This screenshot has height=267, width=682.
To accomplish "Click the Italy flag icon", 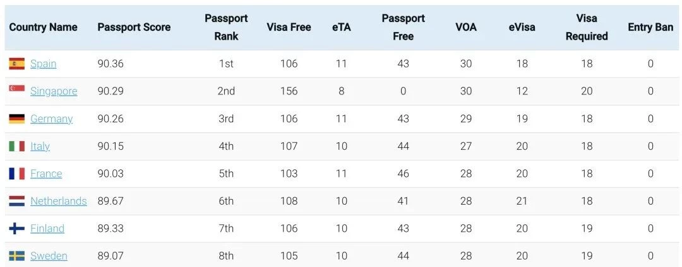I will click(16, 146).
